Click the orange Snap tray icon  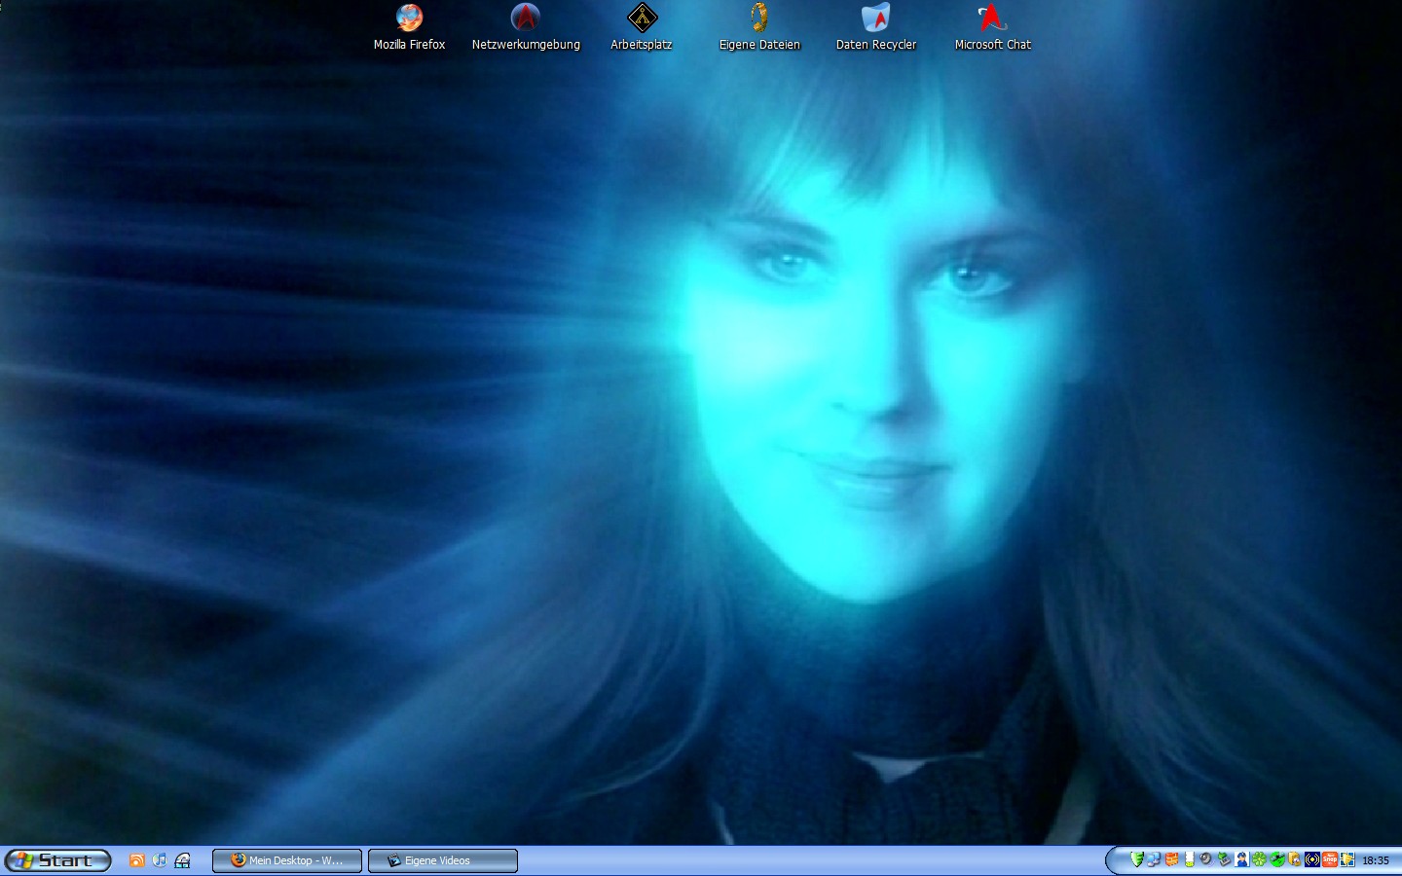1330,859
